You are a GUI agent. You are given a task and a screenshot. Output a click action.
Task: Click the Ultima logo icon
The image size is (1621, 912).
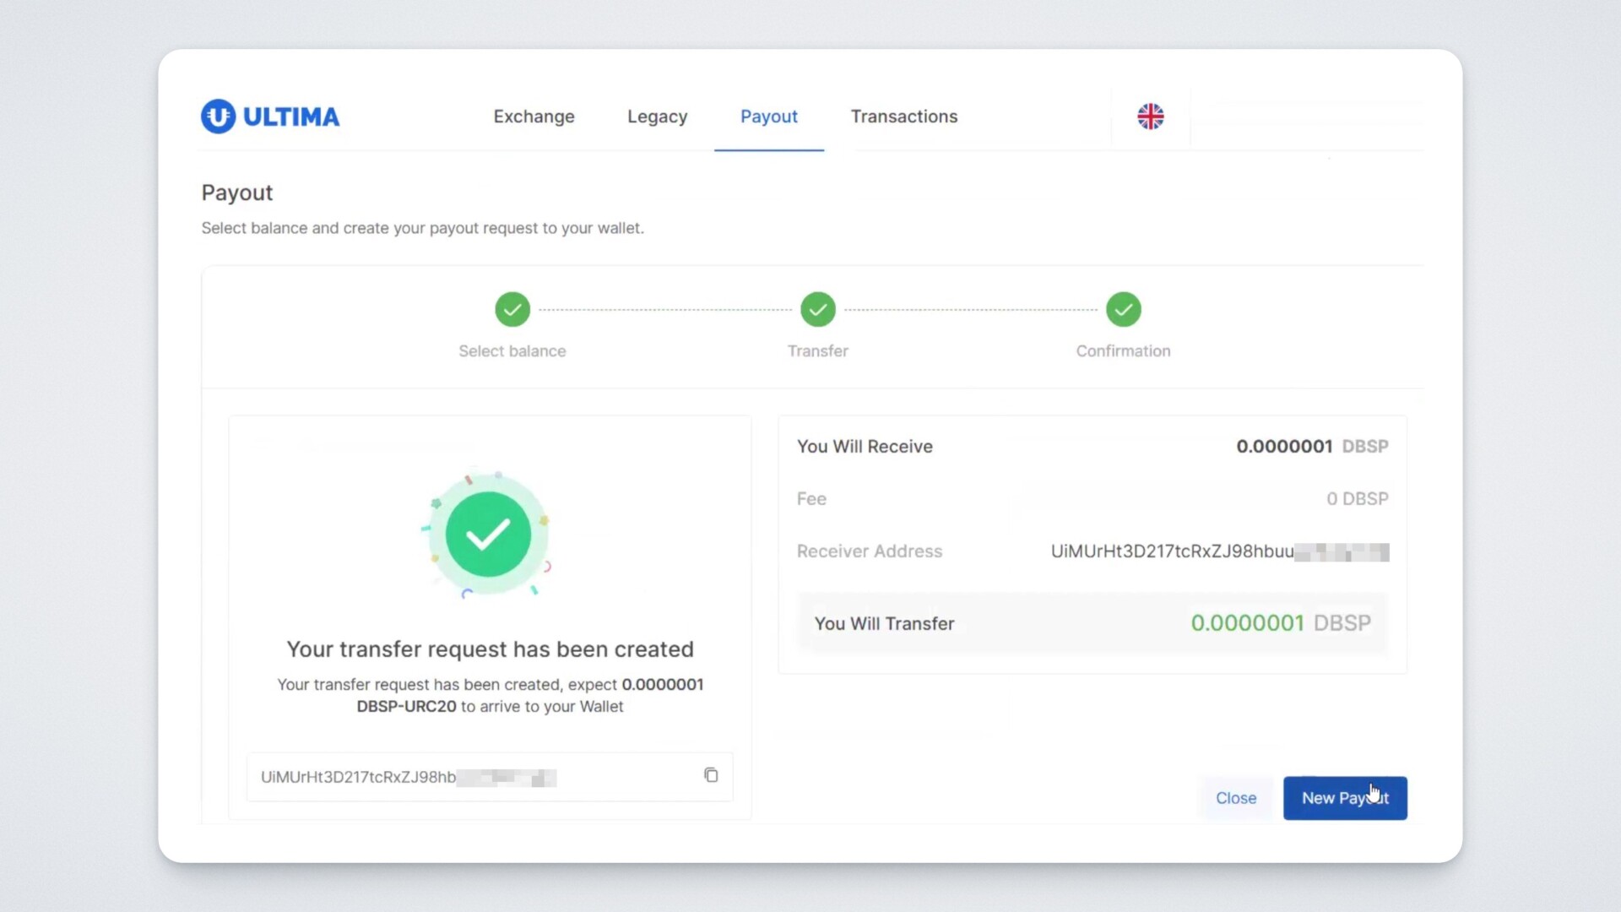(x=218, y=117)
